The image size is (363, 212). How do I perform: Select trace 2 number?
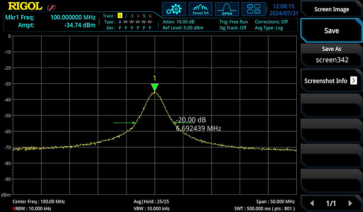point(126,16)
